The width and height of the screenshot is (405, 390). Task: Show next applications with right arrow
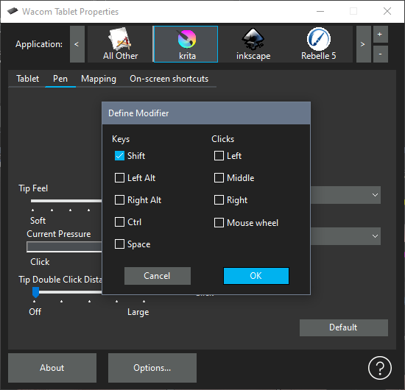click(363, 44)
